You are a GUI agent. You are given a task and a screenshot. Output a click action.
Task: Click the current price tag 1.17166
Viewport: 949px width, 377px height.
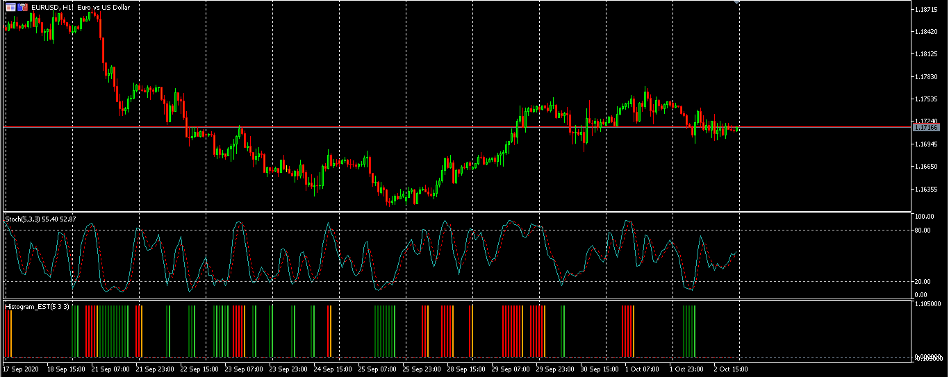(925, 127)
